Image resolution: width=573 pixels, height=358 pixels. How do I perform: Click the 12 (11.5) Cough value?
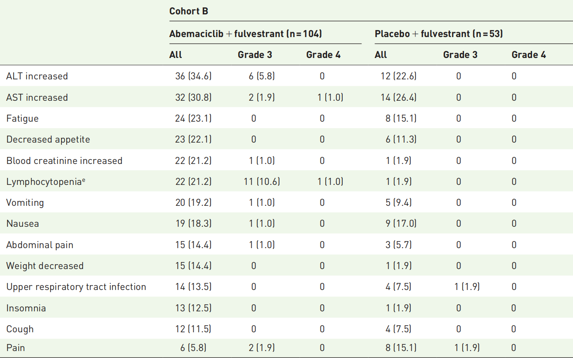click(x=193, y=329)
